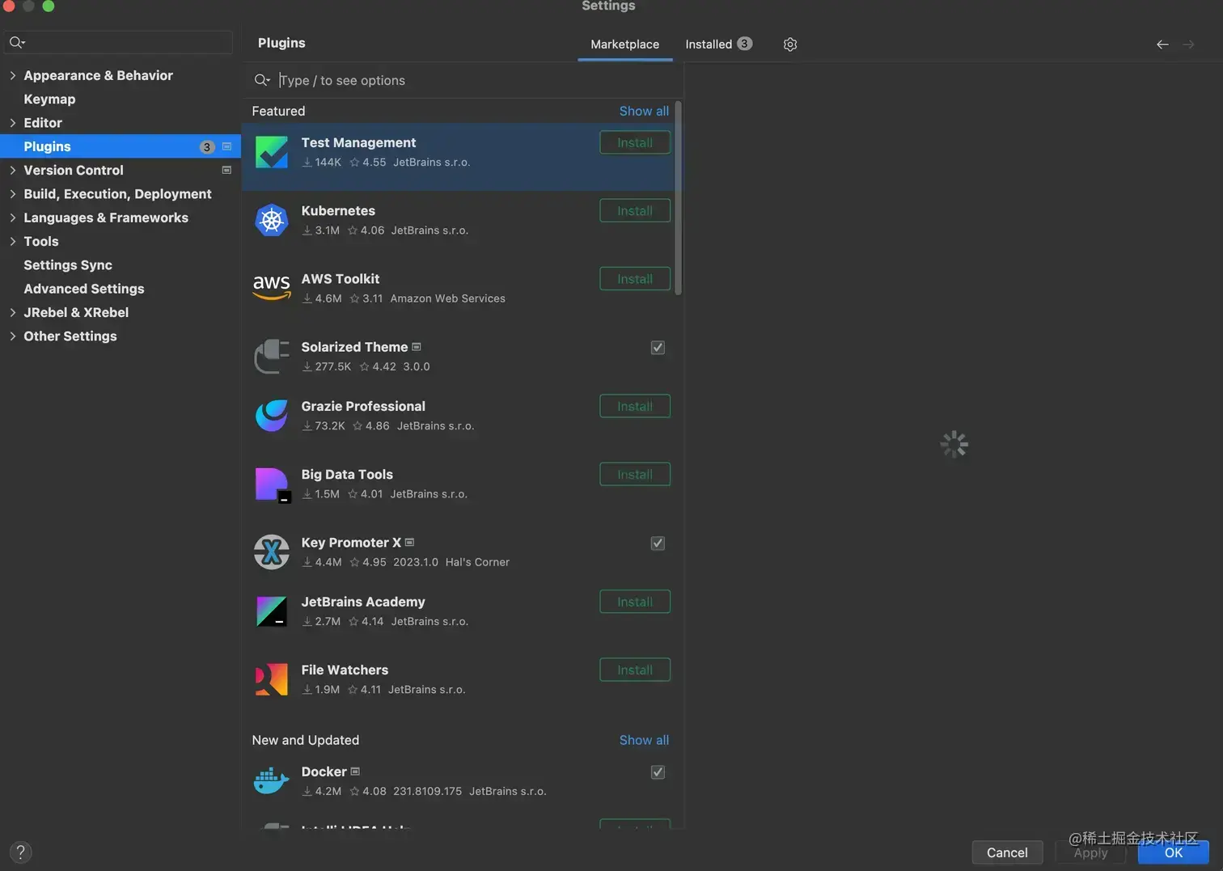Install the File Watchers plugin
This screenshot has width=1223, height=871.
tap(635, 670)
